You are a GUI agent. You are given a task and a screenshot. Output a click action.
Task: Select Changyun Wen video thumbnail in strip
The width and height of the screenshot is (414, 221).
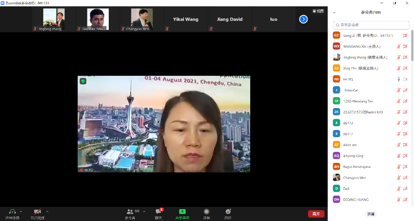coord(142,19)
